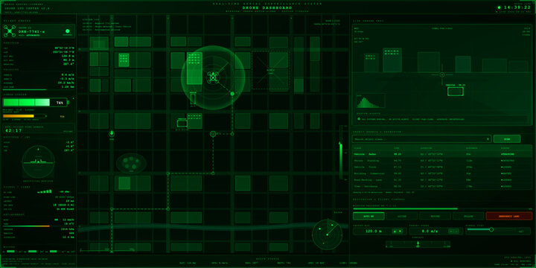Click the SCAN button
This screenshot has width=536, height=268.
coord(507,138)
